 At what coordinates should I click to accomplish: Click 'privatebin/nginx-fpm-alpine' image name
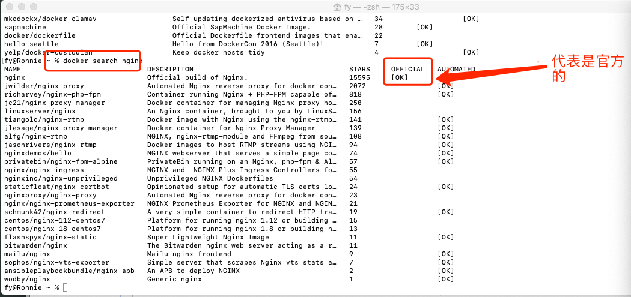[61, 161]
